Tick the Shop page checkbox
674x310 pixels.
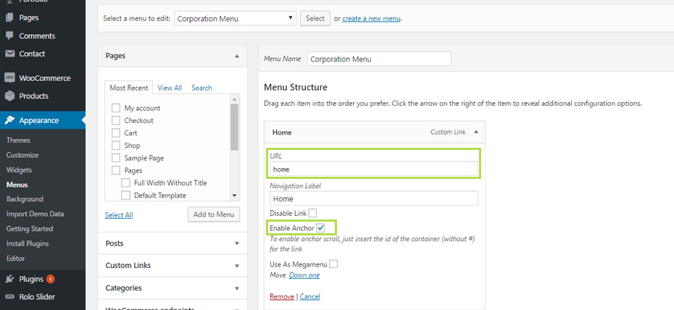coord(116,145)
